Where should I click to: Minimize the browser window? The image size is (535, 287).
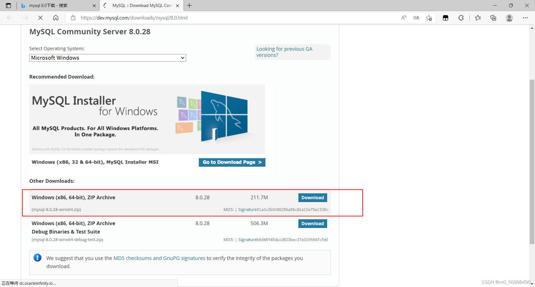point(495,6)
